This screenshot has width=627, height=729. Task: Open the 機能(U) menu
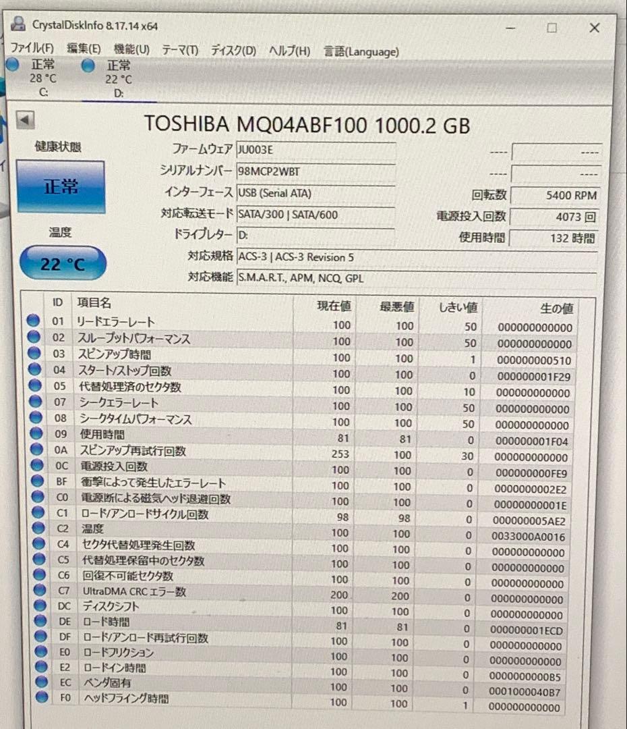[132, 49]
